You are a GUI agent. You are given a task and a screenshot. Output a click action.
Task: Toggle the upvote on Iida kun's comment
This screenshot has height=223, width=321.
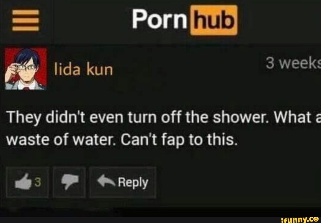[27, 182]
